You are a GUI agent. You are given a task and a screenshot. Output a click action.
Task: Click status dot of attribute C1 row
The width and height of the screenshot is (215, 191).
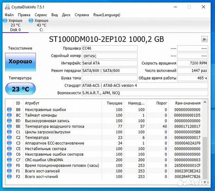(x=9, y=132)
